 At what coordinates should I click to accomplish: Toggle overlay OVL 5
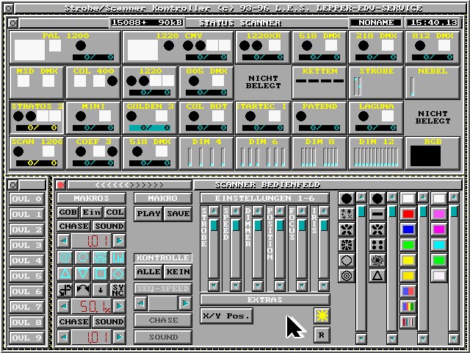(26, 277)
